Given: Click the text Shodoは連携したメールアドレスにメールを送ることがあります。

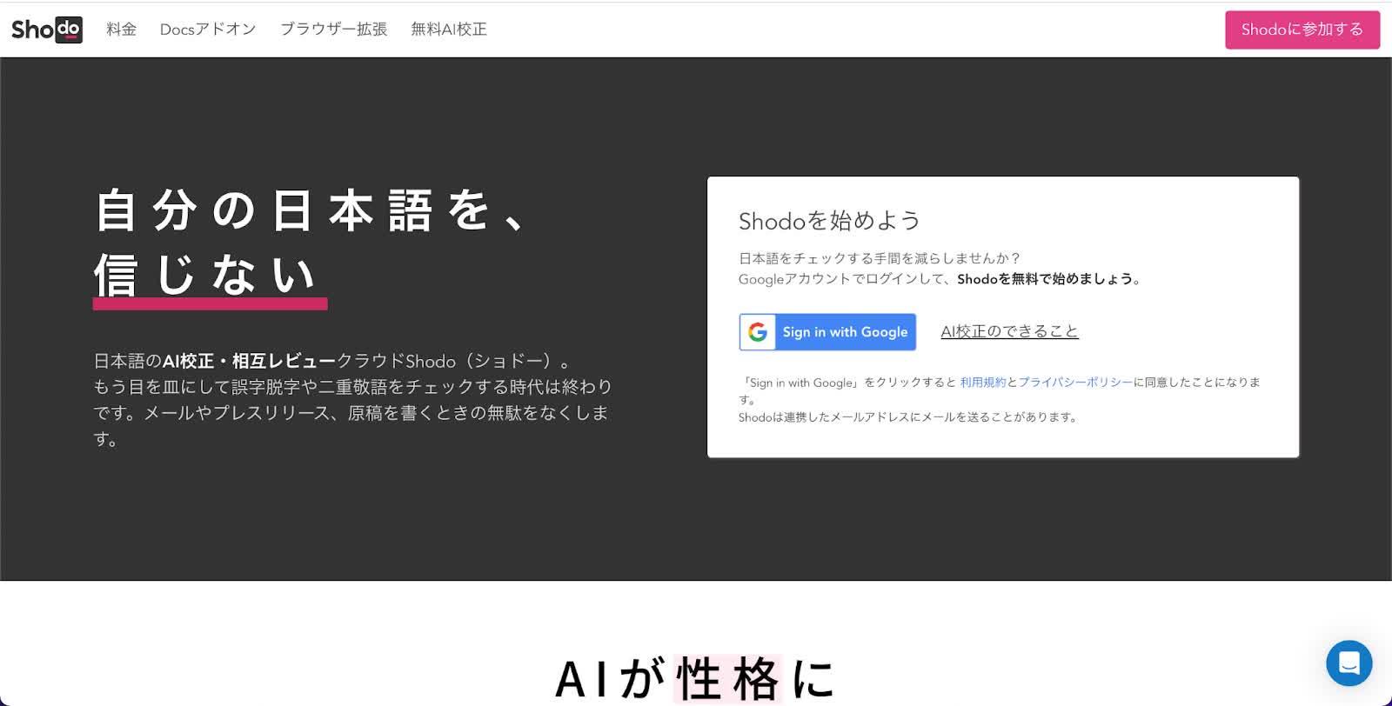Looking at the screenshot, I should pos(909,417).
